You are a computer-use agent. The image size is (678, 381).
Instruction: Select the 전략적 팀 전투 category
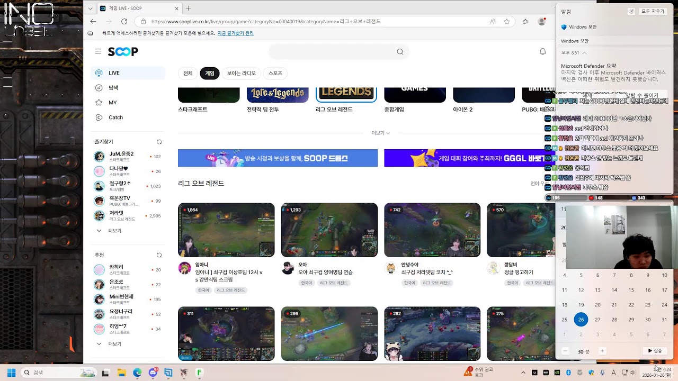coord(278,100)
